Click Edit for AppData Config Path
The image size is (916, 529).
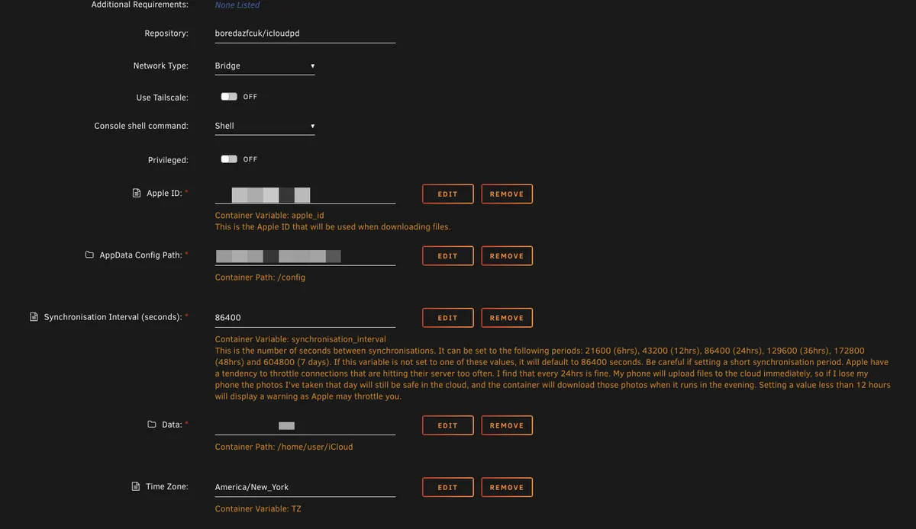click(448, 255)
